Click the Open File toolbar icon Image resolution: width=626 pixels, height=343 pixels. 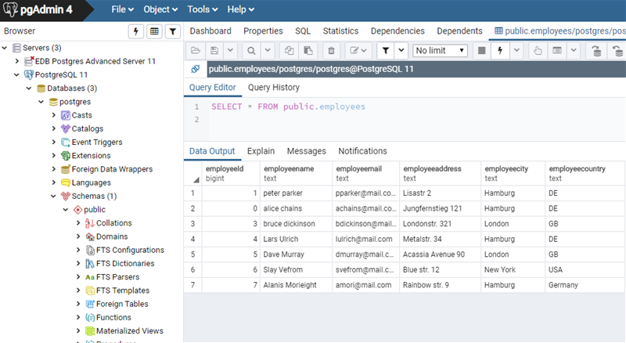196,51
